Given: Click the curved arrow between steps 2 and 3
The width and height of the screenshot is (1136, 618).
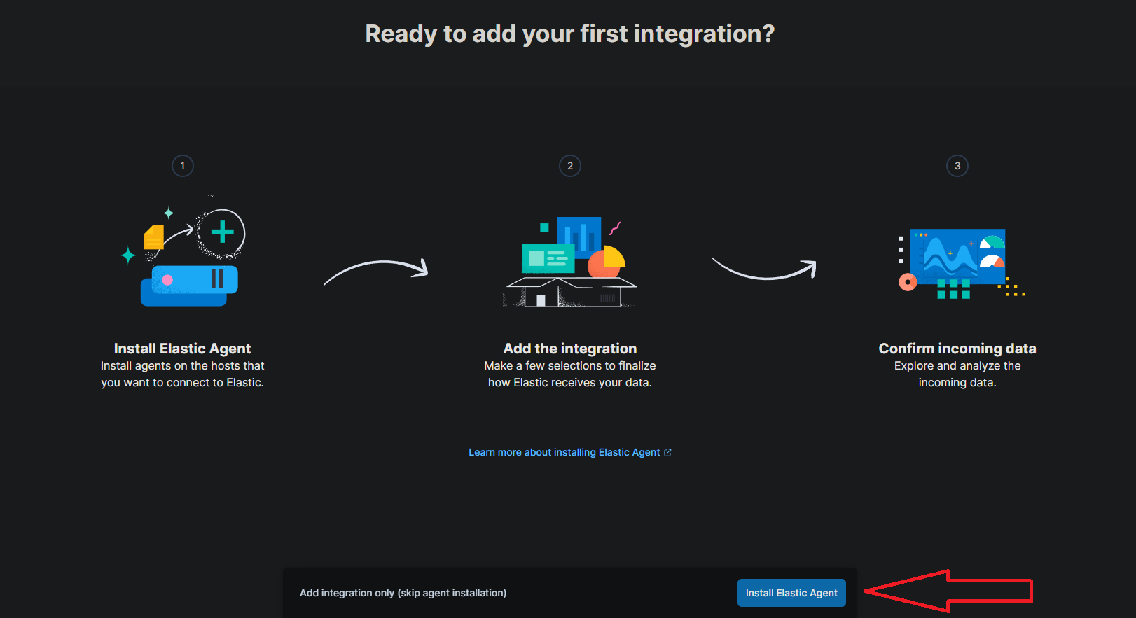Looking at the screenshot, I should tap(765, 270).
